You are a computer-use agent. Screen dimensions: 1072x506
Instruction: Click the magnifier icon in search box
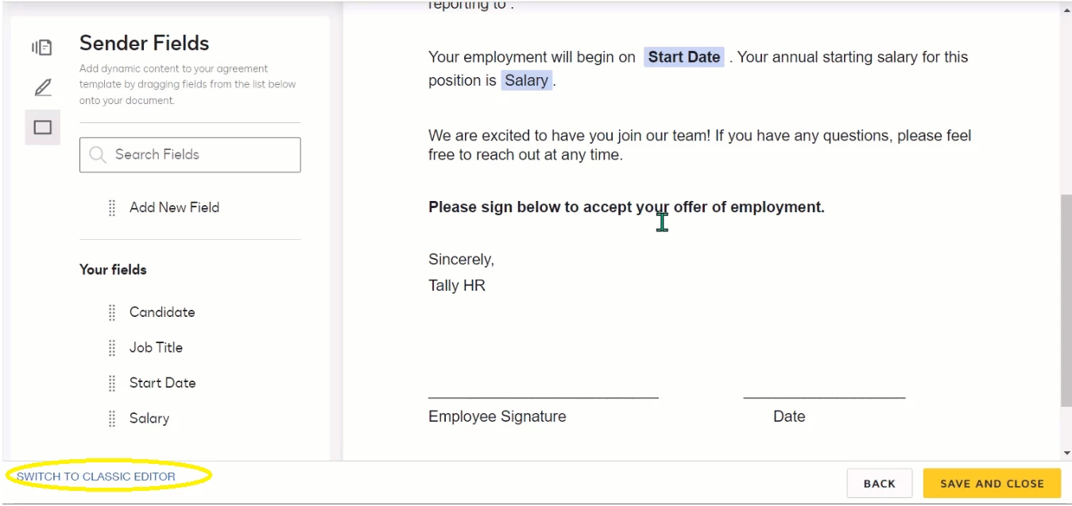click(x=98, y=155)
